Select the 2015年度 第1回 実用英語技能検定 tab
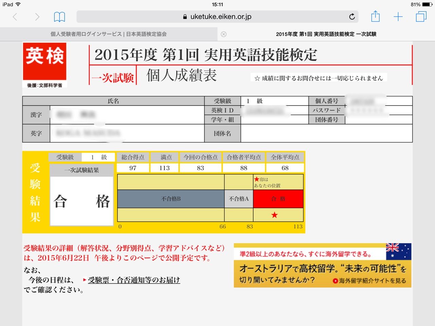 pos(326,34)
